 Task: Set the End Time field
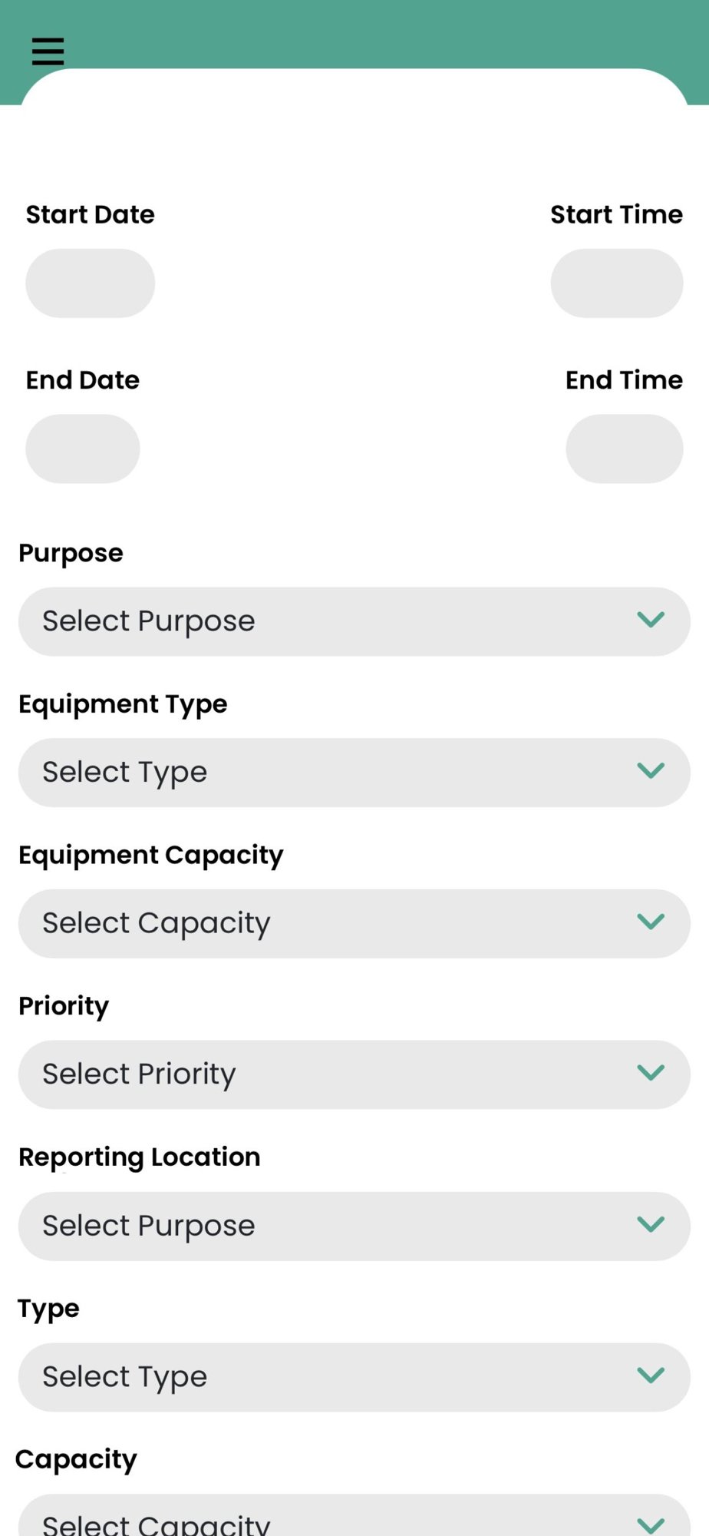pyautogui.click(x=625, y=449)
